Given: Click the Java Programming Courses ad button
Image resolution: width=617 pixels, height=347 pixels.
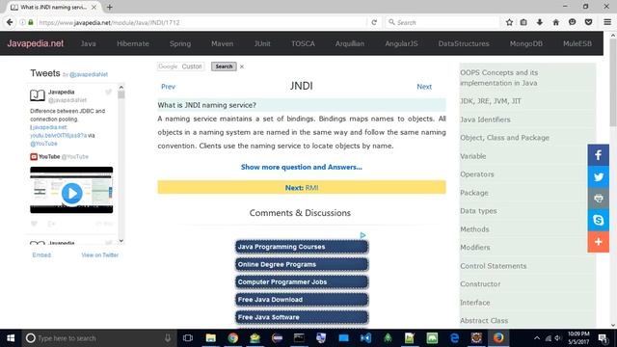Looking at the screenshot, I should (x=302, y=247).
